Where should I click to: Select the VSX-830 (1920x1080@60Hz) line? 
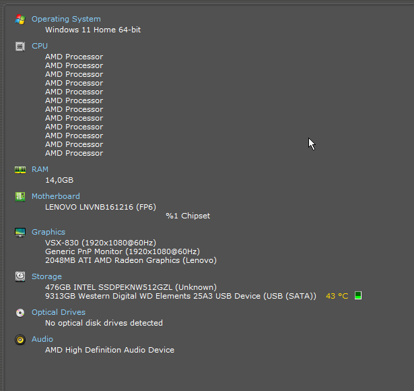[x=100, y=243]
